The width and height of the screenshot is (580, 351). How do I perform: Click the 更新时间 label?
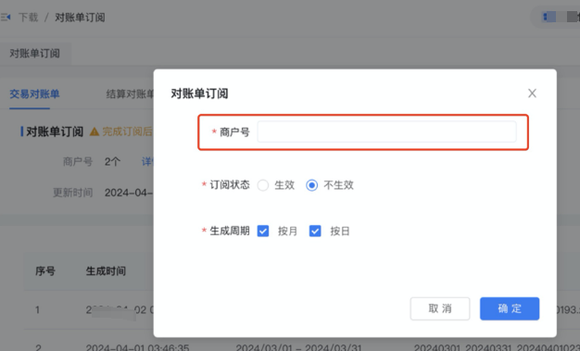point(73,193)
